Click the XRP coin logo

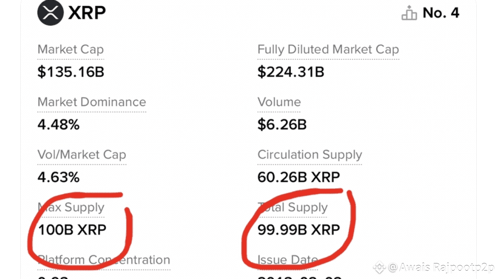[x=50, y=12]
